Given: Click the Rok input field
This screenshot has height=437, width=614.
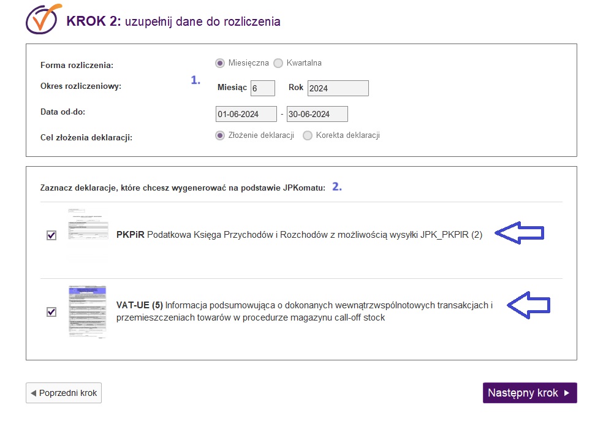Looking at the screenshot, I should pos(338,88).
